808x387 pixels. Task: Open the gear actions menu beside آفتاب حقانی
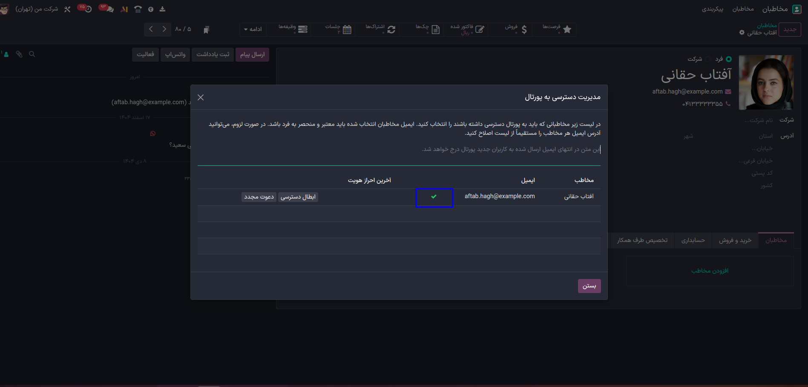[x=742, y=32]
